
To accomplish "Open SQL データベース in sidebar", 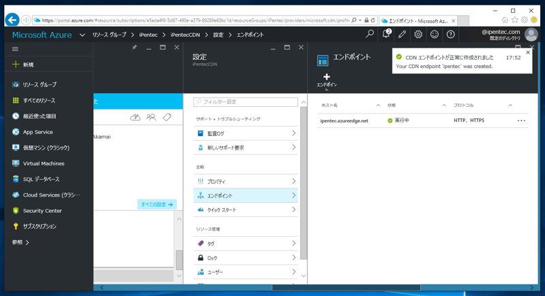I will [48, 179].
